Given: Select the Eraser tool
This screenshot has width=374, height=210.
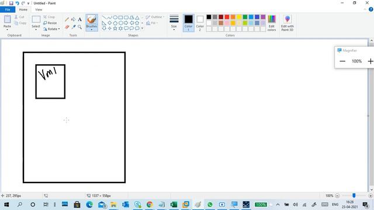Looking at the screenshot, I should point(67,27).
